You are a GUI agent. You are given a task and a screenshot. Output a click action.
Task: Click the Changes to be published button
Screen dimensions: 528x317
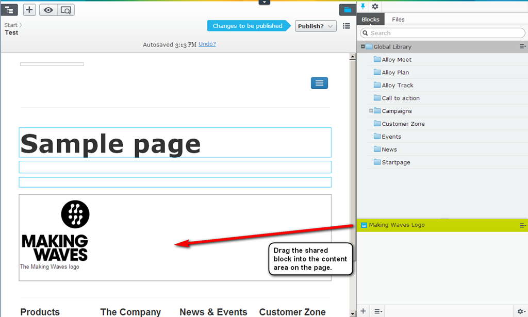[247, 26]
